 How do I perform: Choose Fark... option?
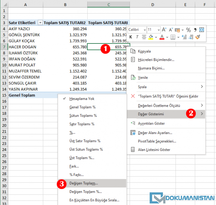tap(74, 166)
